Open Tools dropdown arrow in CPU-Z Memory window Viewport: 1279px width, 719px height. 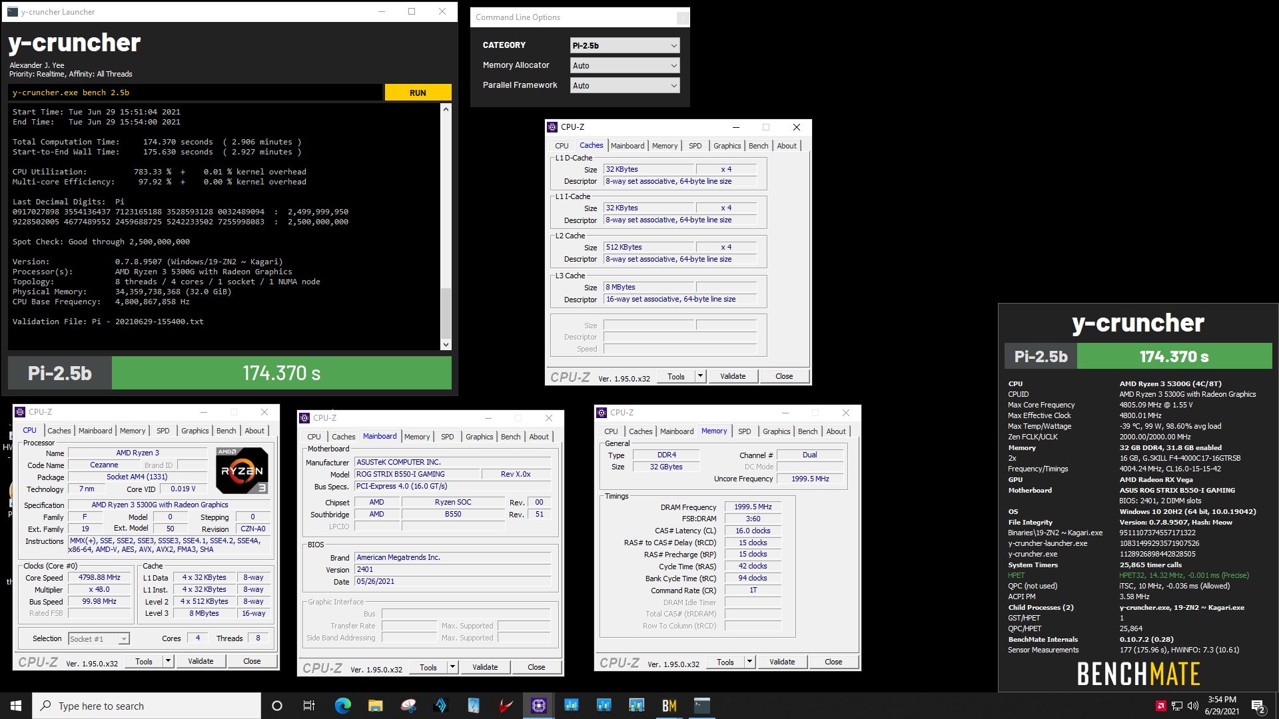749,662
